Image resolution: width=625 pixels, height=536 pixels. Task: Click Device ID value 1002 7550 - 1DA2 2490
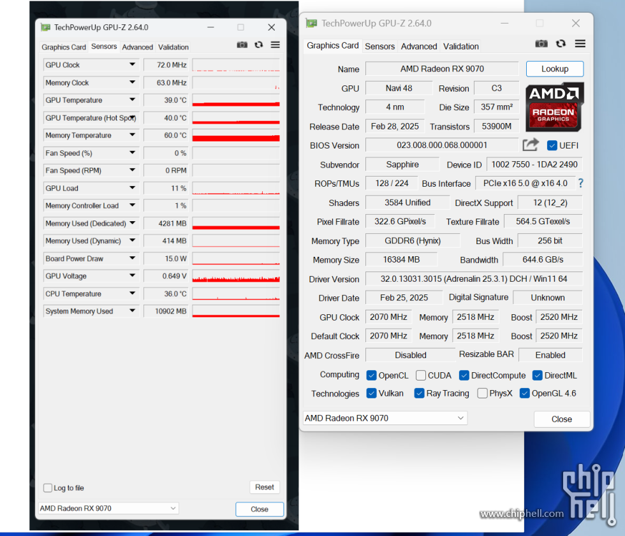534,164
